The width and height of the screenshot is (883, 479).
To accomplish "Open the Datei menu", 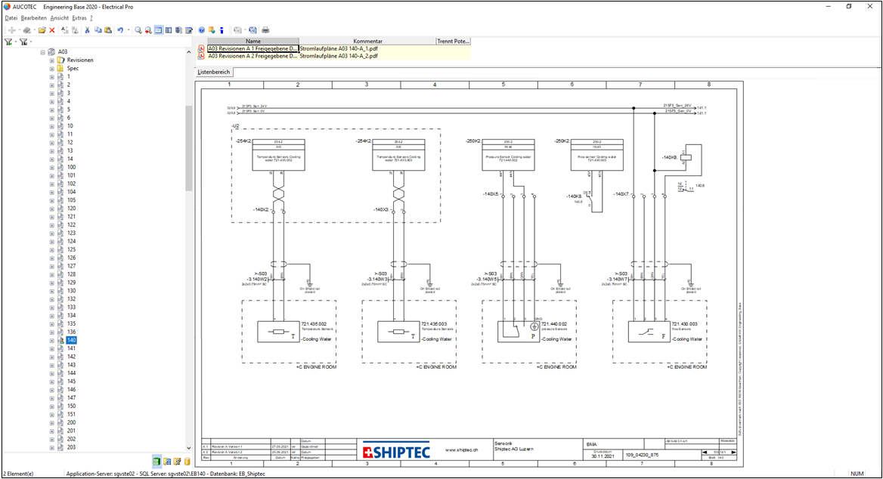I will click(x=11, y=18).
